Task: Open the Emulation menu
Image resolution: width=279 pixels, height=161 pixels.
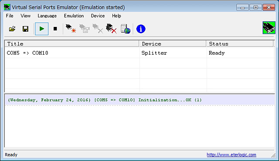Action: (x=74, y=16)
